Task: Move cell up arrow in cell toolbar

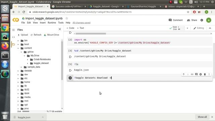Action: coord(184,74)
